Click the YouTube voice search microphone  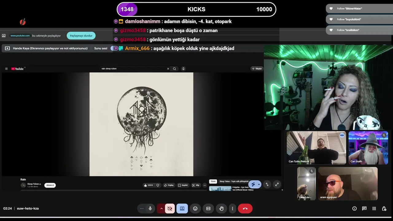tap(183, 69)
